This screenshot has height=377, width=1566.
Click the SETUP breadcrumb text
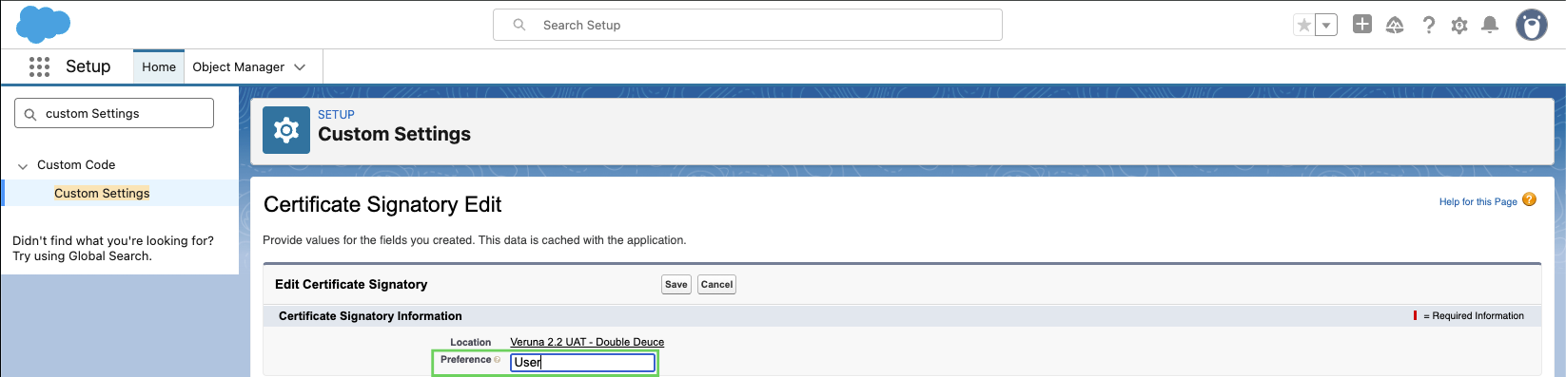pos(336,114)
